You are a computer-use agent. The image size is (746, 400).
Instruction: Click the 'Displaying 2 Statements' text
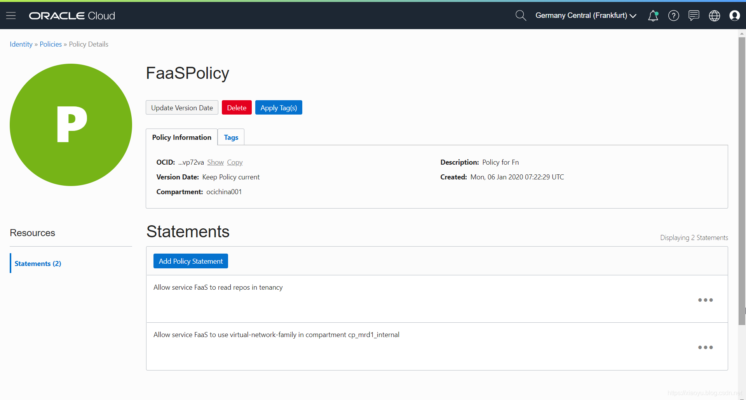pos(694,238)
